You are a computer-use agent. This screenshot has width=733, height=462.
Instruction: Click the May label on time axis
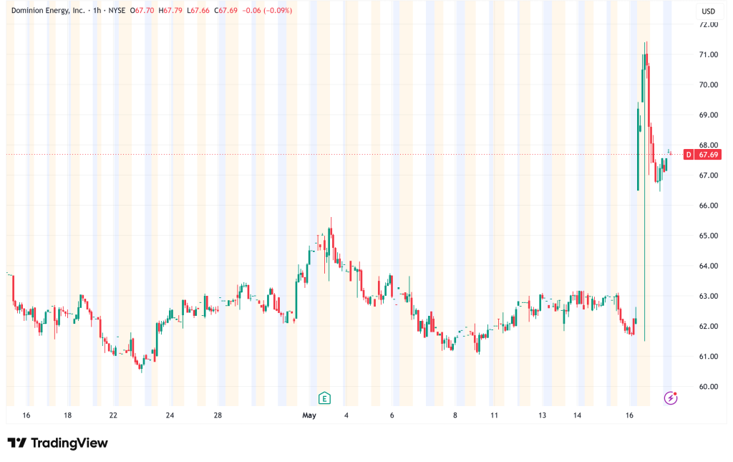tap(309, 415)
